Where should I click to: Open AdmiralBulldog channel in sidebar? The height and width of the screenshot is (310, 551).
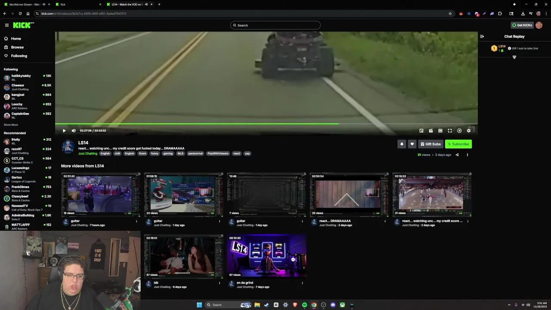28,217
